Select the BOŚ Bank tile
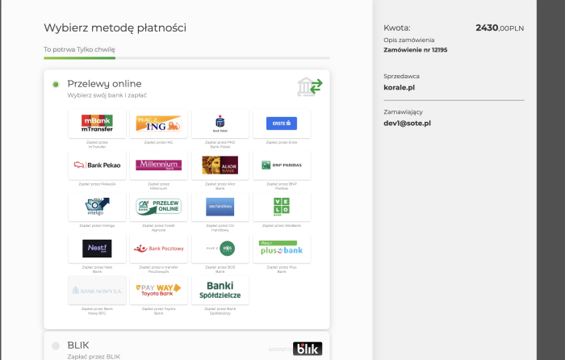This screenshot has width=565, height=360. click(220, 249)
